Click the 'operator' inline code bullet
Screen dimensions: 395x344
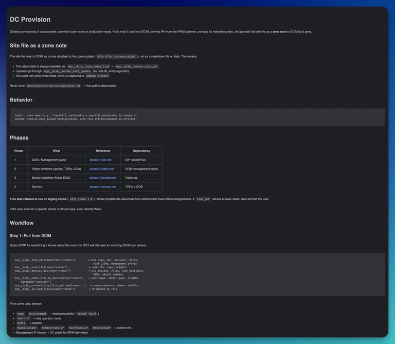click(x=24, y=319)
